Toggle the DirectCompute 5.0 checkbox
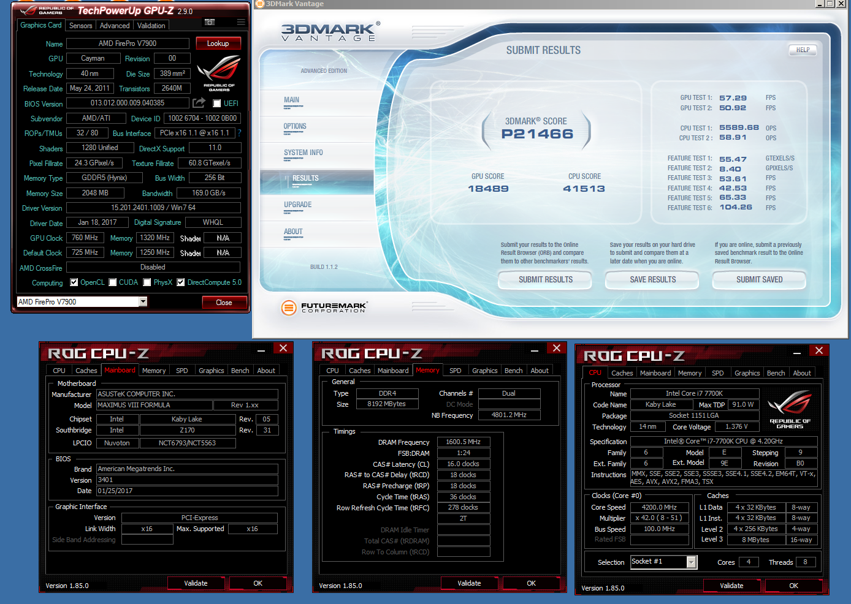 click(181, 282)
